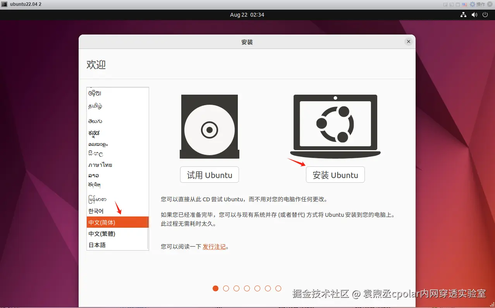
Task: Select தமிழ் in the language list
Action: (118, 106)
